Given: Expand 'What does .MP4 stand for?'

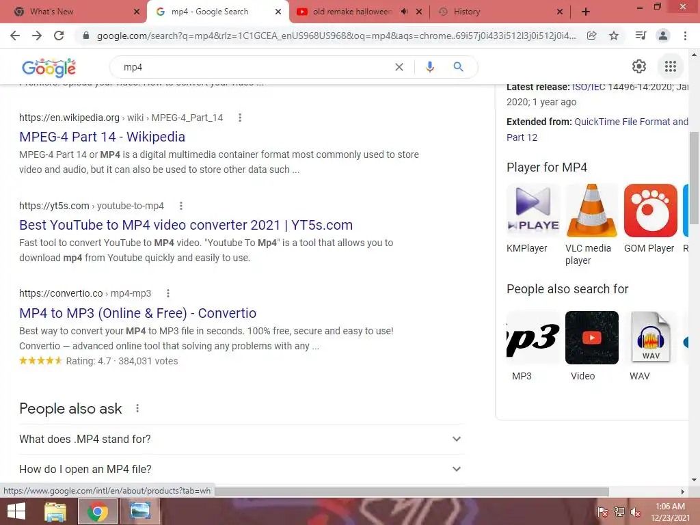Looking at the screenshot, I should click(x=241, y=439).
